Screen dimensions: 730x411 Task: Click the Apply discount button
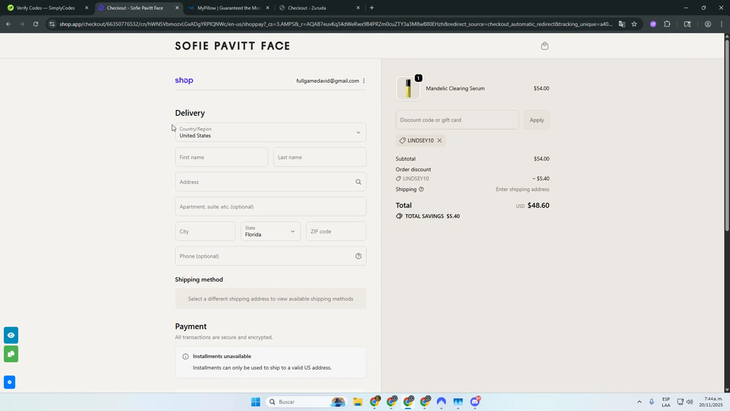tap(537, 120)
